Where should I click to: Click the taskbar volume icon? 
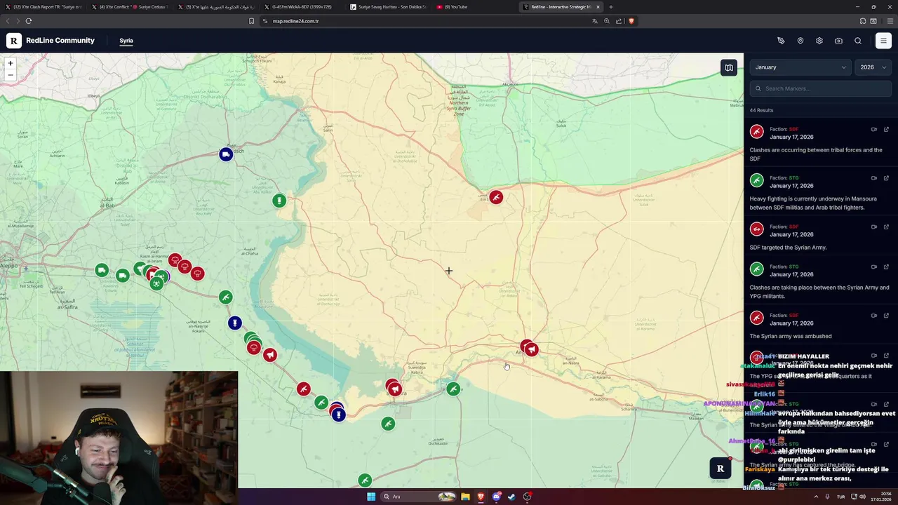click(862, 497)
